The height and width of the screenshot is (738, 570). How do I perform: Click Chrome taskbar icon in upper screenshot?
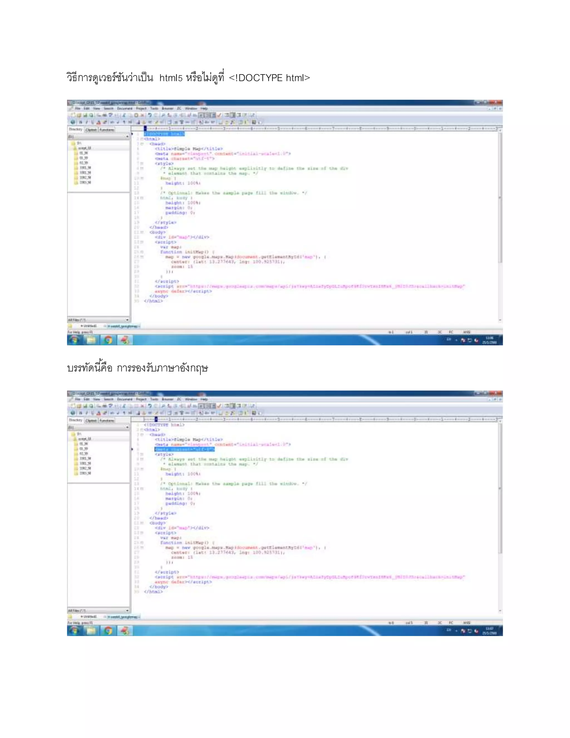(x=108, y=339)
